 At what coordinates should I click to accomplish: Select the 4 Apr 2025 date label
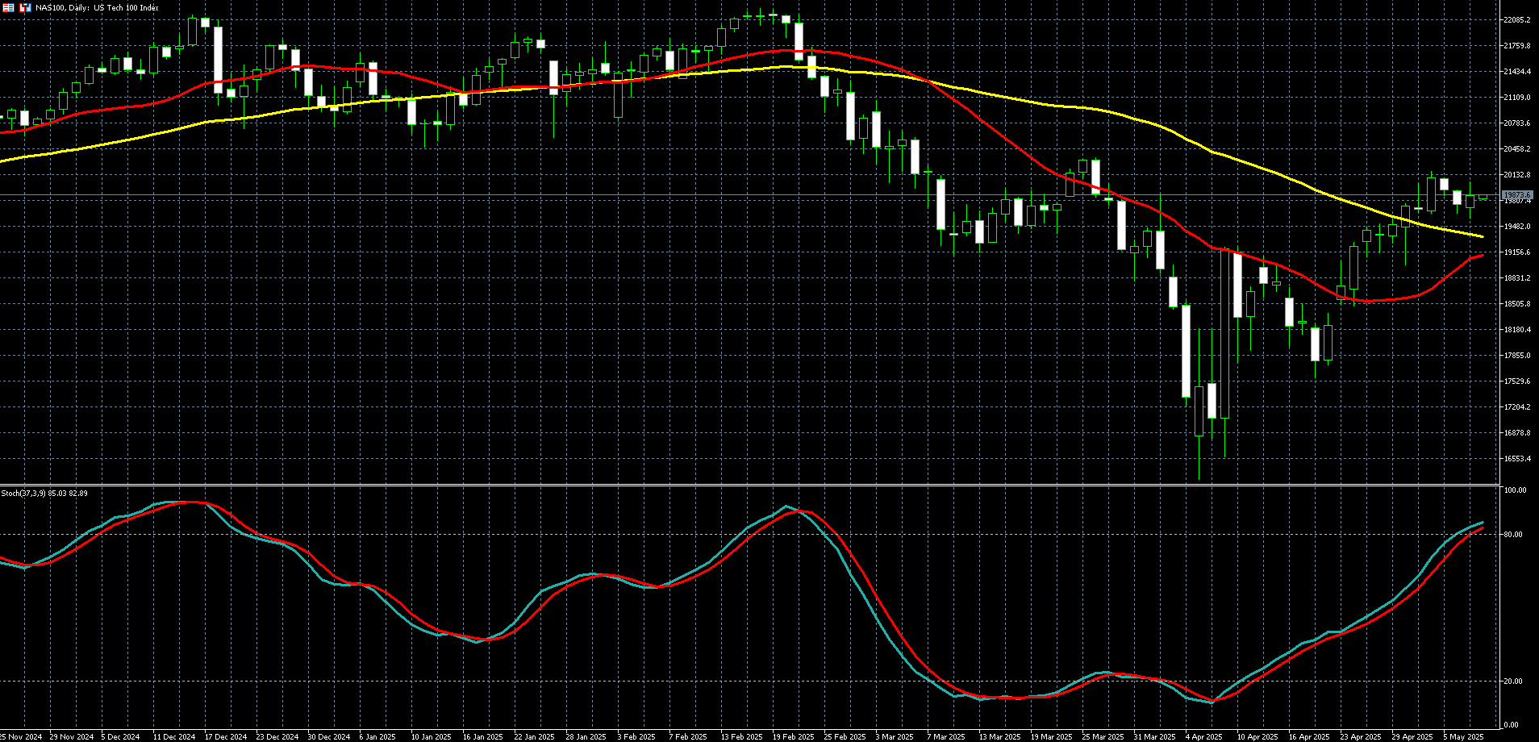pos(1204,736)
